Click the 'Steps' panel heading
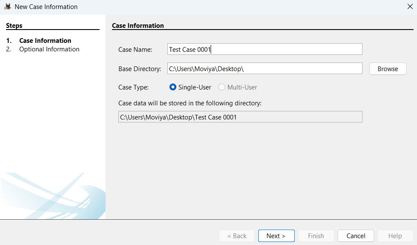Viewport: 417px width, 245px height. (14, 26)
